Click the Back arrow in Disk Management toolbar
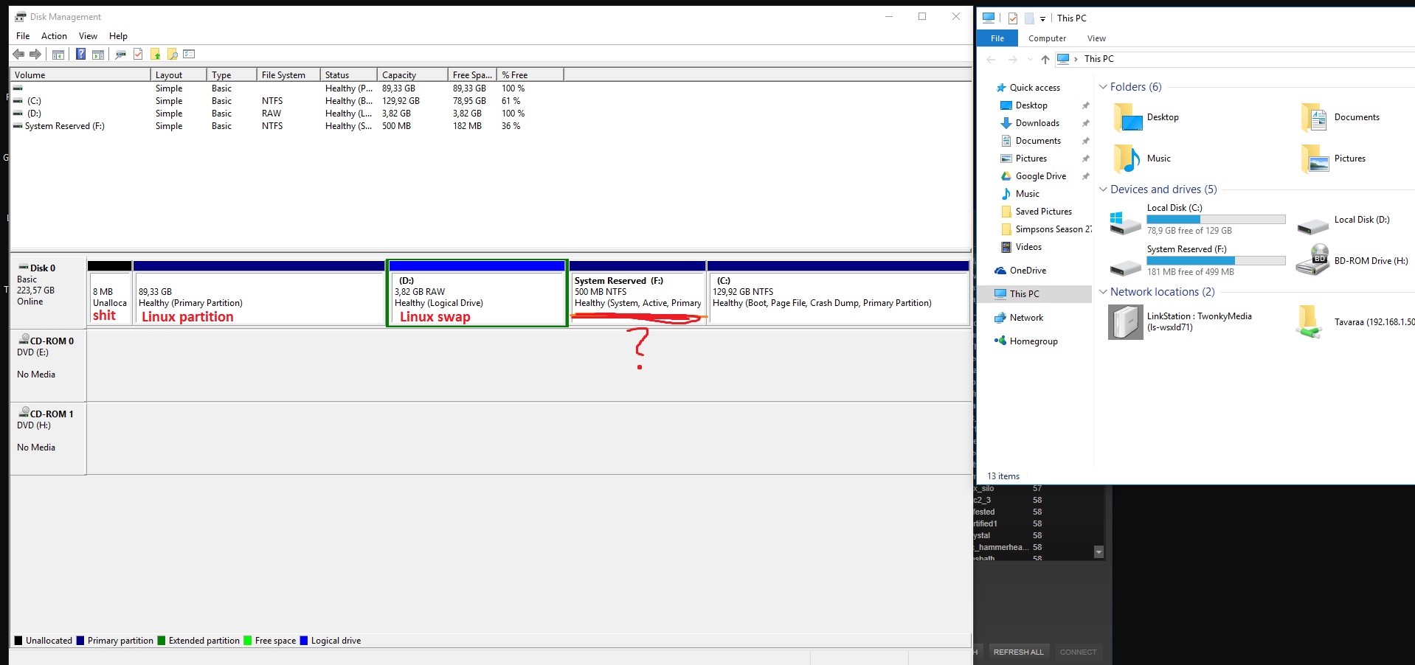1415x665 pixels. tap(18, 54)
